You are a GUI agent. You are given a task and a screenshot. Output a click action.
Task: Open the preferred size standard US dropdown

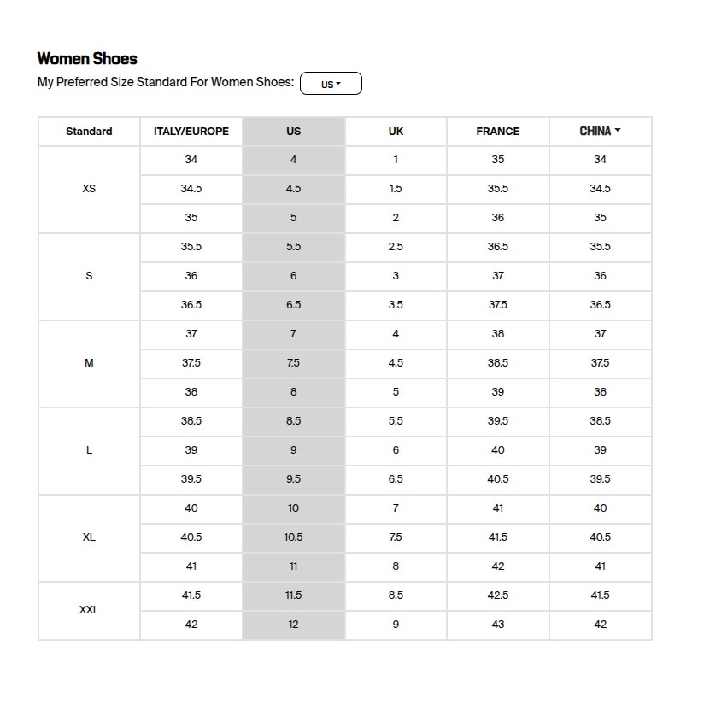(x=331, y=84)
